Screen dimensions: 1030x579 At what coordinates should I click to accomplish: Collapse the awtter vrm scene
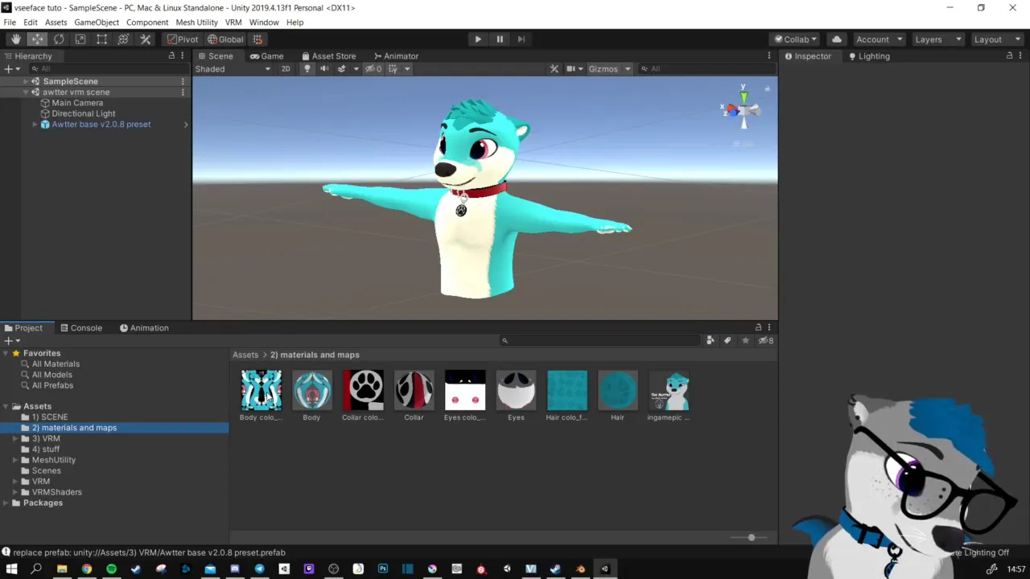coord(26,92)
